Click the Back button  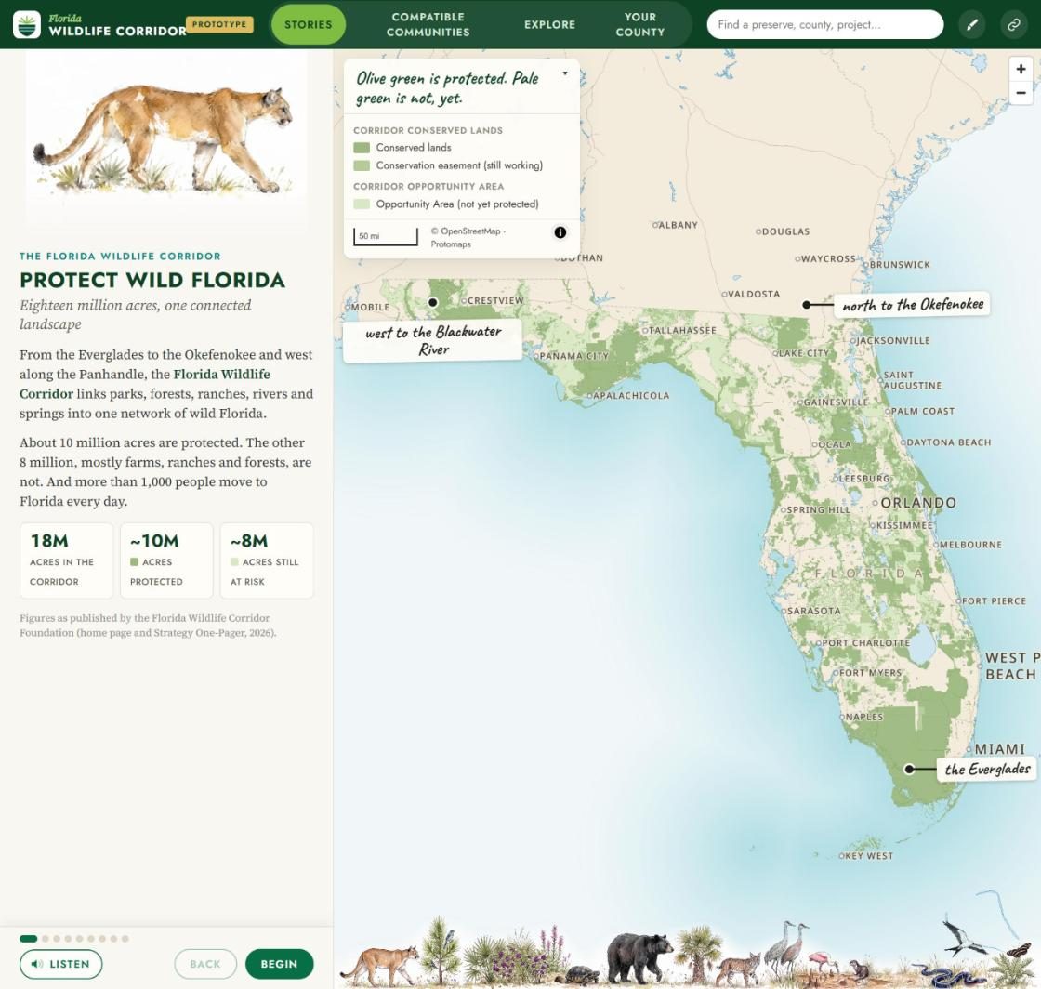click(x=205, y=964)
